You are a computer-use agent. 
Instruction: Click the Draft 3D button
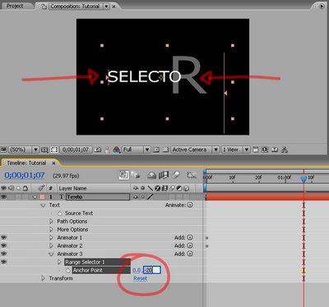point(136,175)
